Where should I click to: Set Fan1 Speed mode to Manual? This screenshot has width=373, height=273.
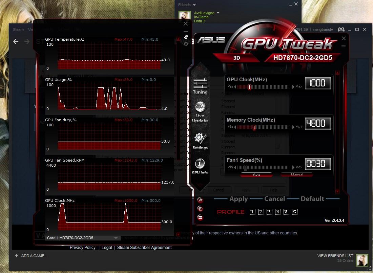click(297, 174)
